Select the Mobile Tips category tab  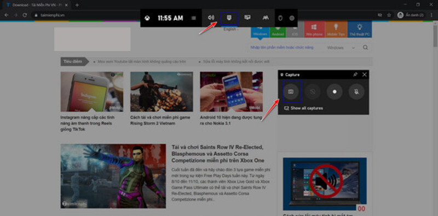point(336,30)
